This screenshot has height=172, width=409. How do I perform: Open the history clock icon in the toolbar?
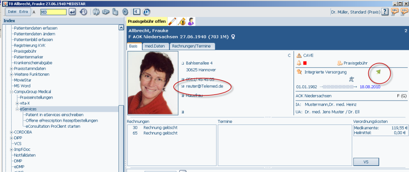click(x=83, y=12)
